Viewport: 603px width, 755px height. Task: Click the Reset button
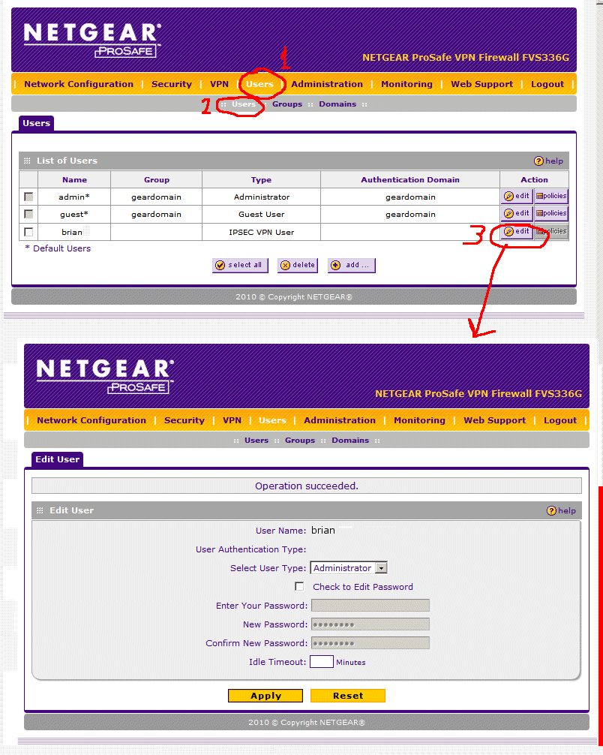[x=348, y=696]
